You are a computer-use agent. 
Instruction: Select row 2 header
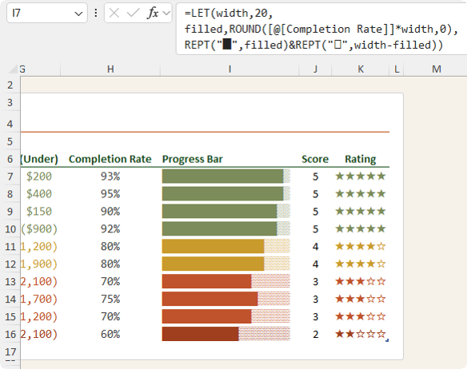[x=10, y=85]
